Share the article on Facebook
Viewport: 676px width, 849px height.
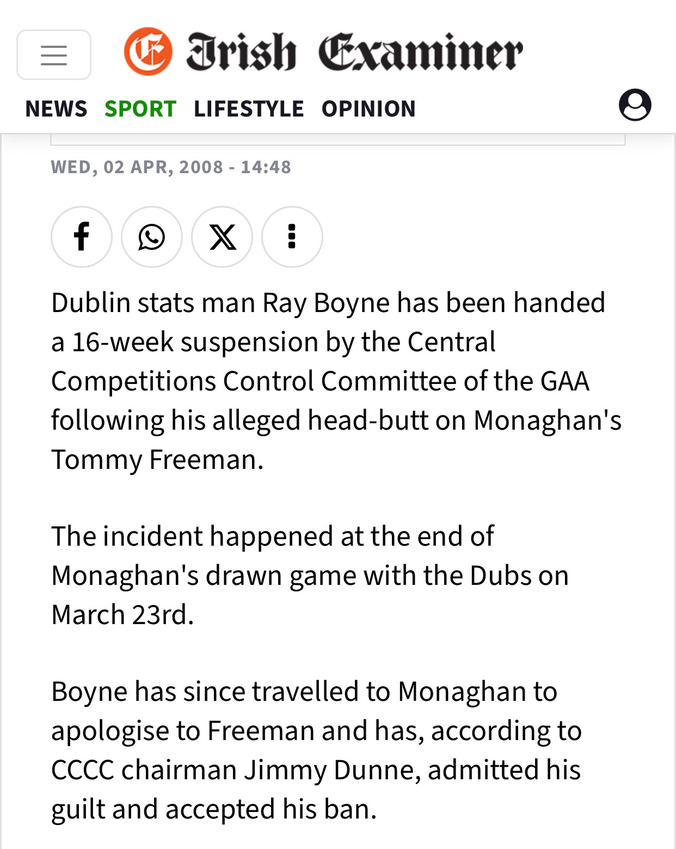pos(82,237)
